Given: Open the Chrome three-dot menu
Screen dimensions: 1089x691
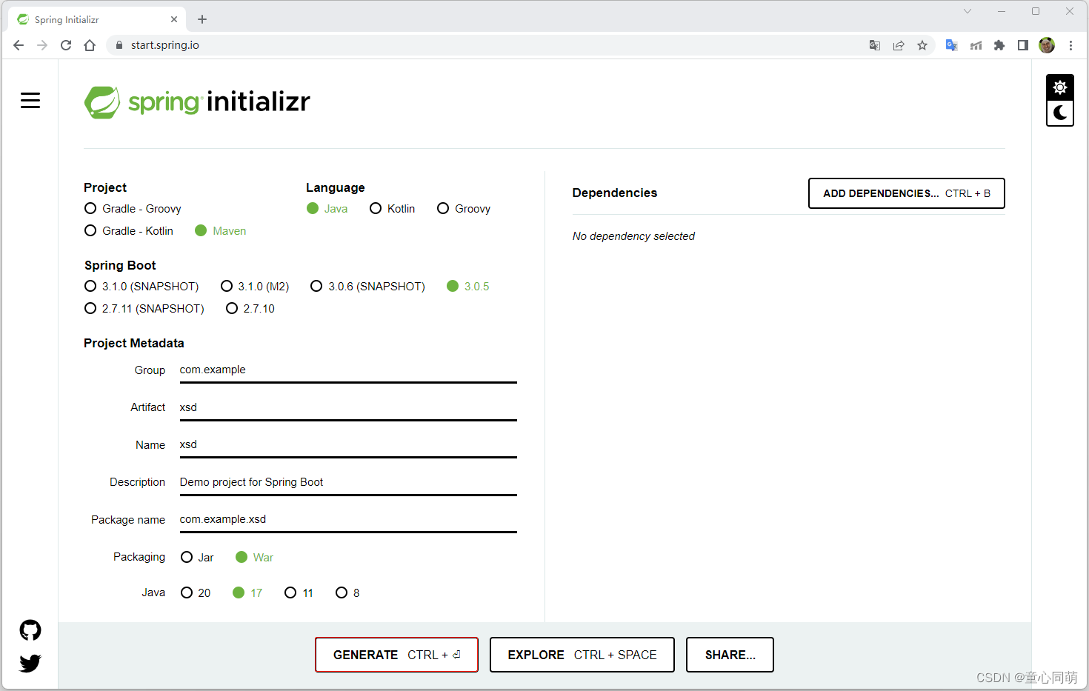Looking at the screenshot, I should click(x=1070, y=45).
